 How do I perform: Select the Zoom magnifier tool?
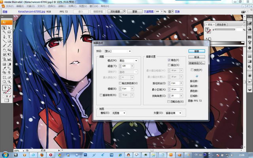point(9,82)
